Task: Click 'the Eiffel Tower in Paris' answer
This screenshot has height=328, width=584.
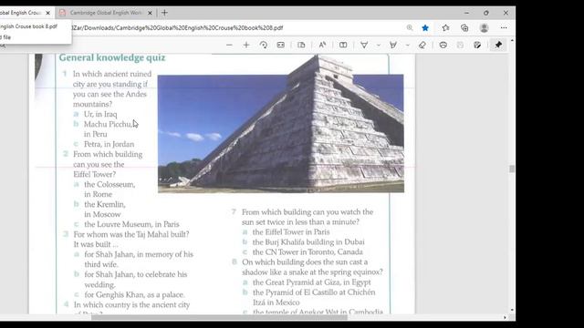Action: click(291, 232)
